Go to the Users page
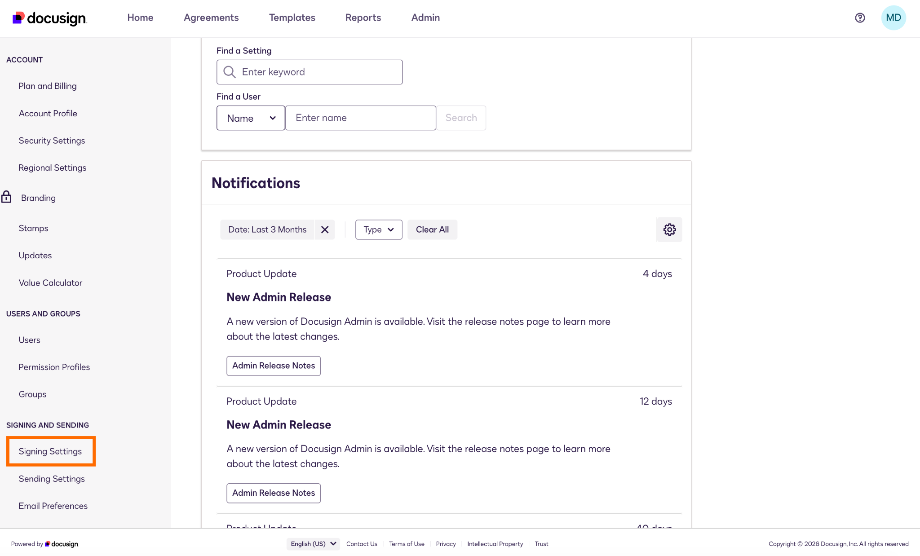920x556 pixels. [29, 340]
